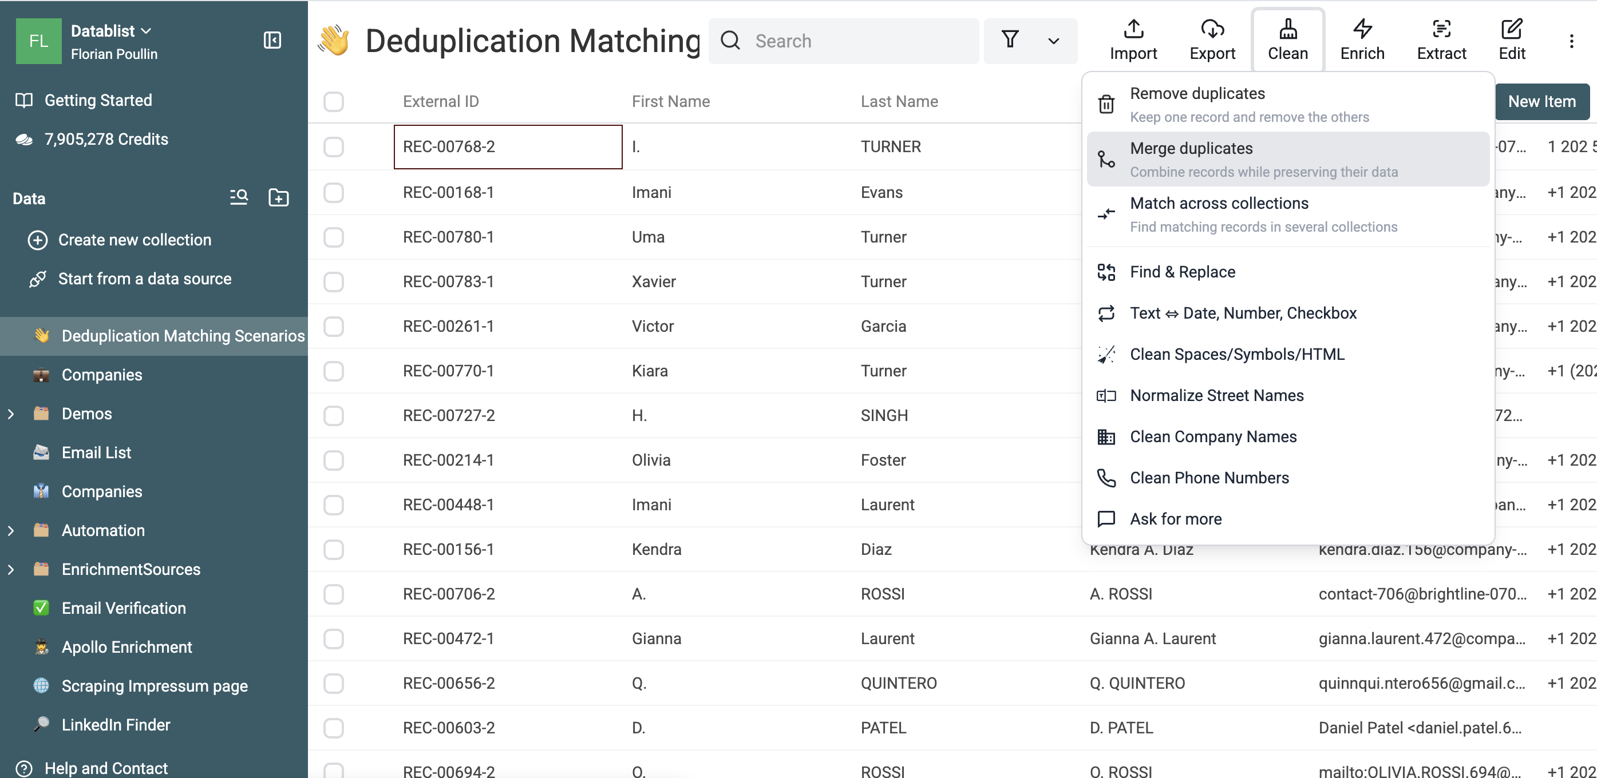Open 7,905,278 Credits link
1597x778 pixels.
[106, 140]
